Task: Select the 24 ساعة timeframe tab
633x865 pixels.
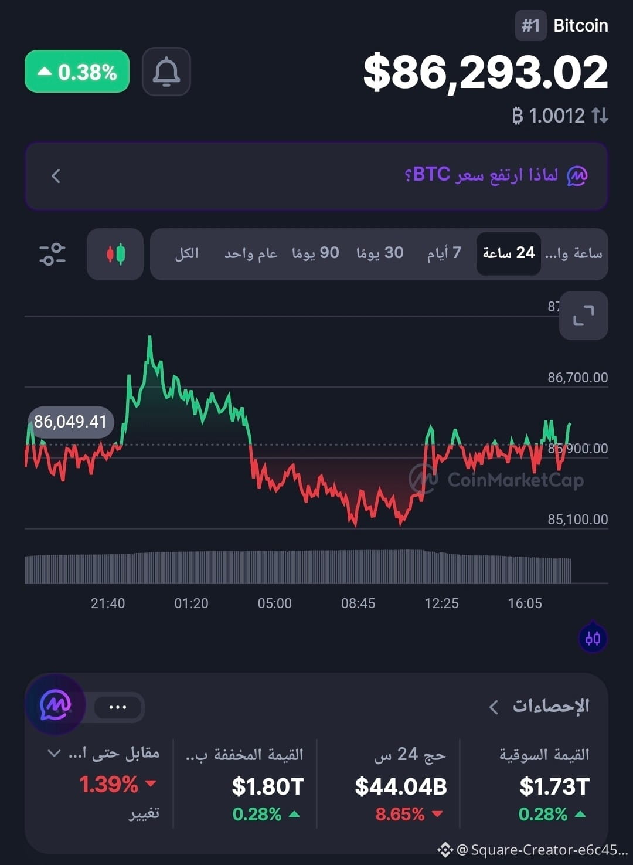Action: point(509,253)
